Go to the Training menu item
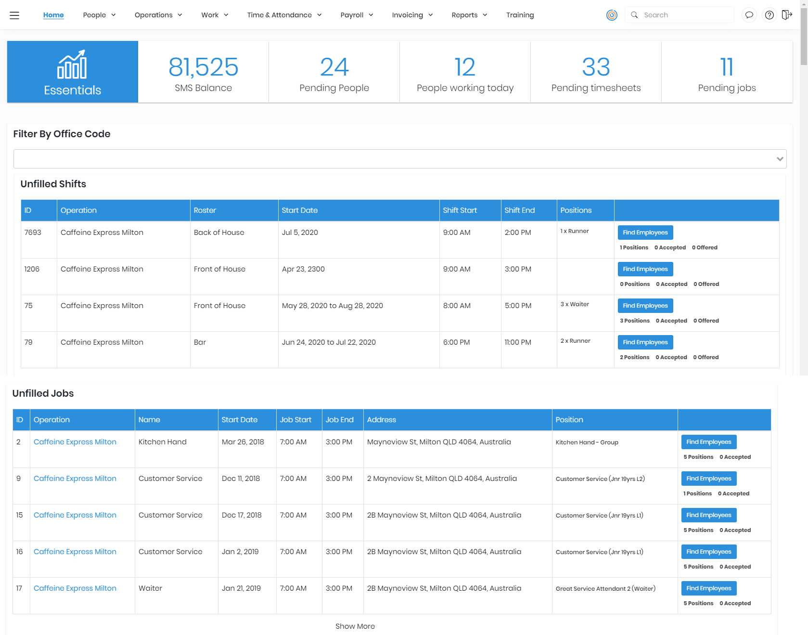 click(520, 15)
